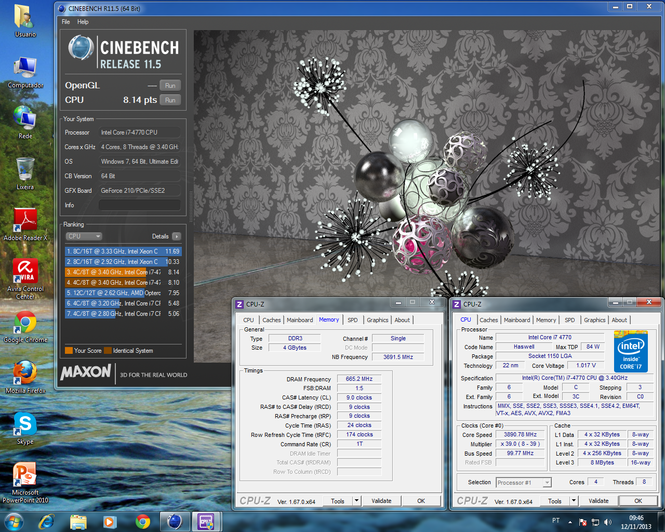Viewport: 665px width, 532px height.
Task: Select ranking row 5 AMD Opteron
Action: click(x=123, y=293)
